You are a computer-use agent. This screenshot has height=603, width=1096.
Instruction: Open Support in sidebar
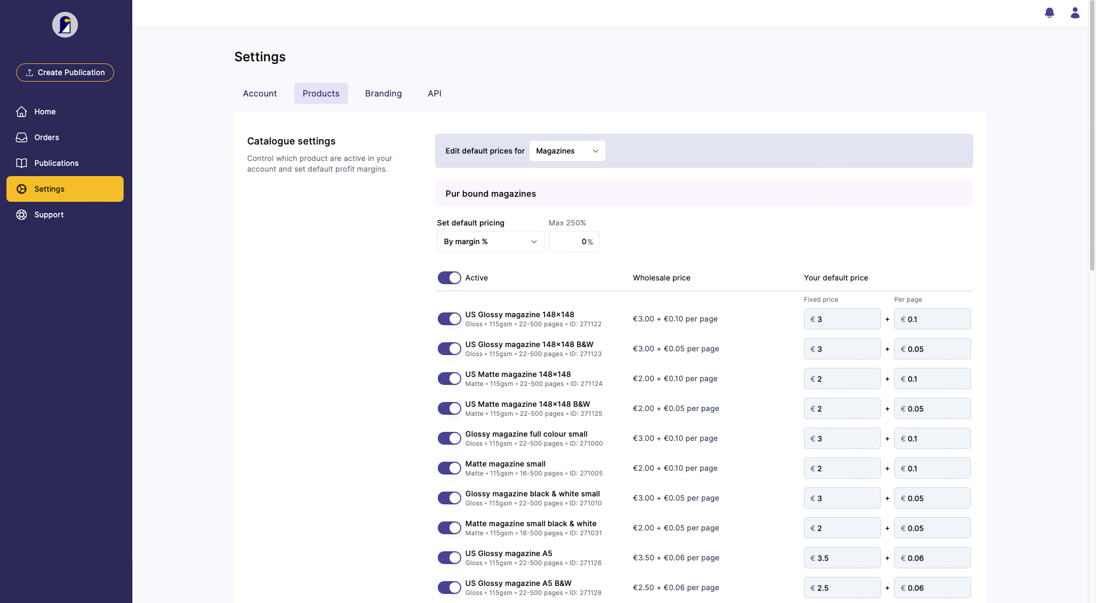(65, 214)
